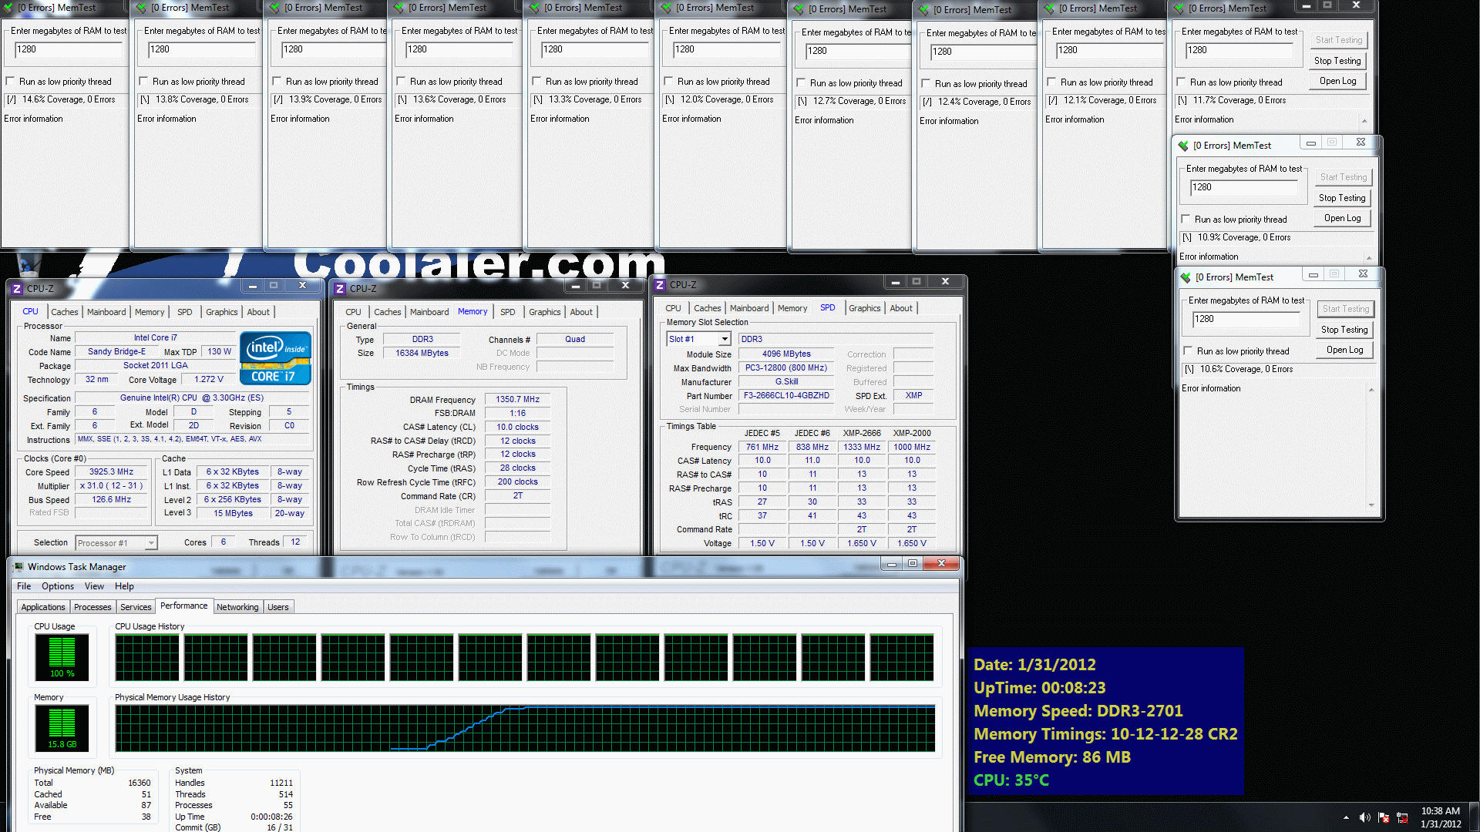This screenshot has height=832, width=1480.
Task: Click the title bar icon of the MemTest window showing 13.9% coverage
Action: pos(274,8)
